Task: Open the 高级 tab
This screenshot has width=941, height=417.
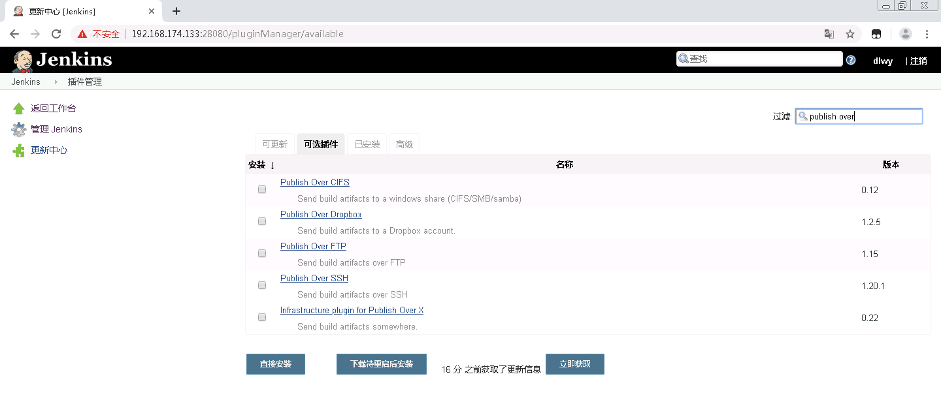Action: point(404,144)
